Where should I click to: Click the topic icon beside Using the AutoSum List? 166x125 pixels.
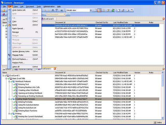[16, 108]
